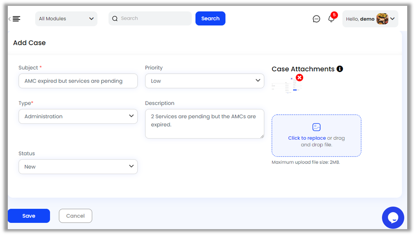Open the live chat bubble widget
The height and width of the screenshot is (235, 415).
click(x=393, y=217)
